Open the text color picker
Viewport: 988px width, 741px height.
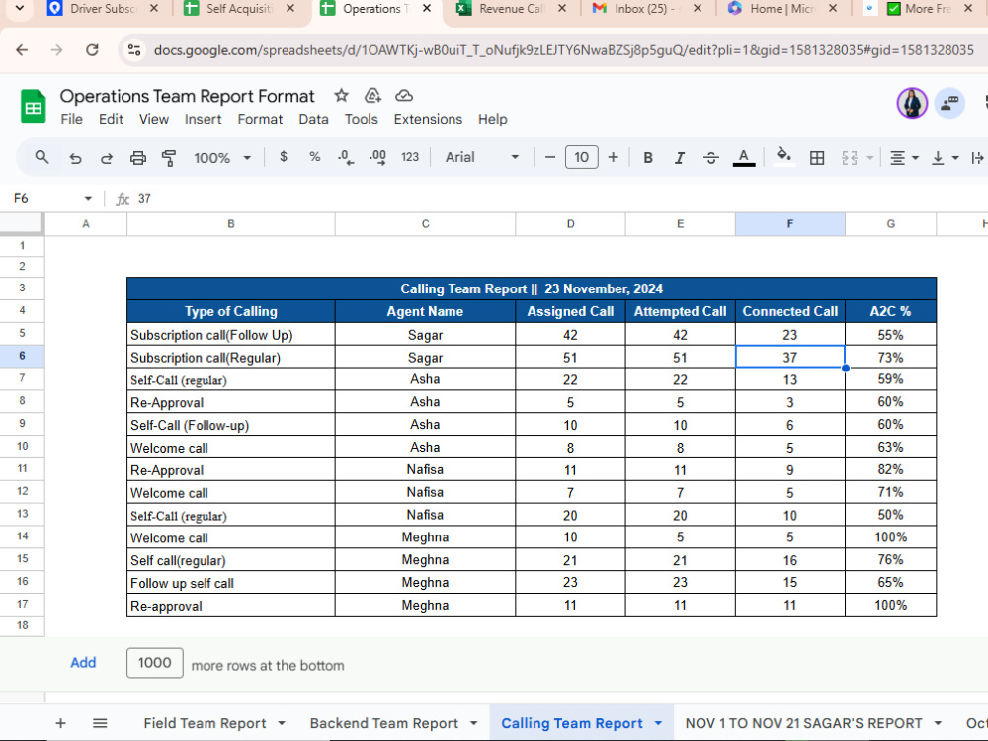(744, 157)
